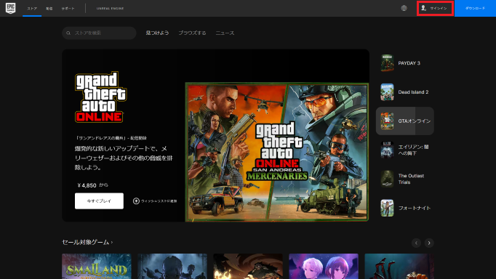Open the 配信 menu item

click(49, 9)
